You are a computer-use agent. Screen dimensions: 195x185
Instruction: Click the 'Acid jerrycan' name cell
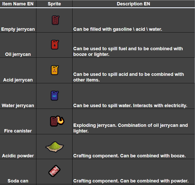tap(18, 80)
